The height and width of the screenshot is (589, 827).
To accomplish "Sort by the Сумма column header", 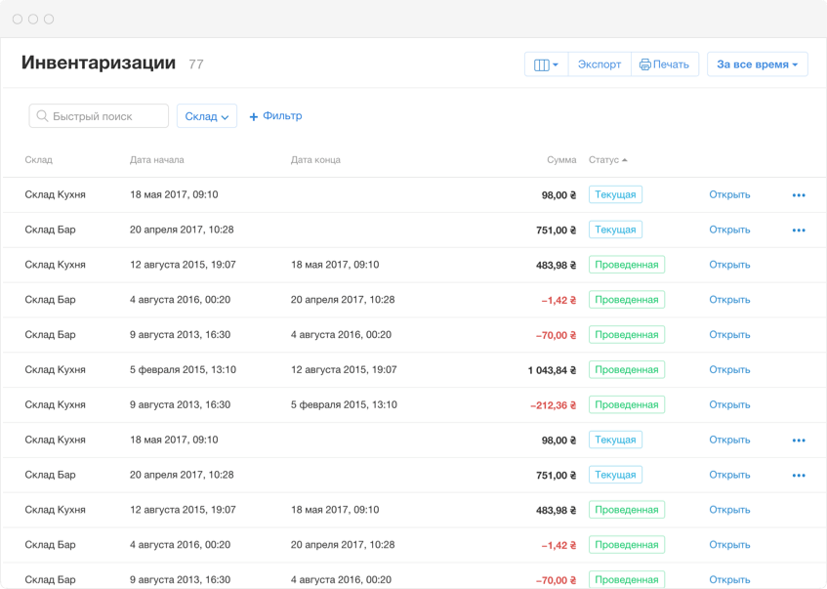I will point(561,160).
